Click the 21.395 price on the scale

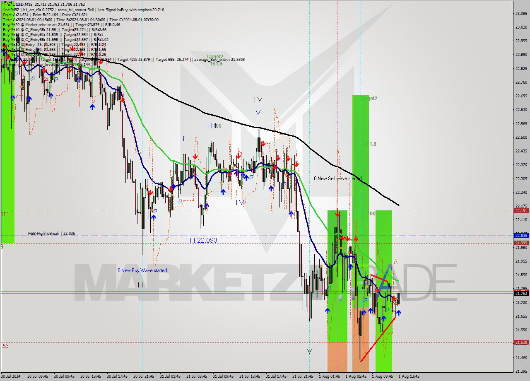(522, 371)
